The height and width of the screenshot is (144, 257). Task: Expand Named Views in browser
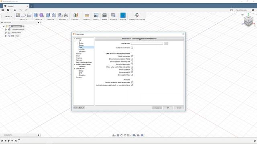pos(6,33)
